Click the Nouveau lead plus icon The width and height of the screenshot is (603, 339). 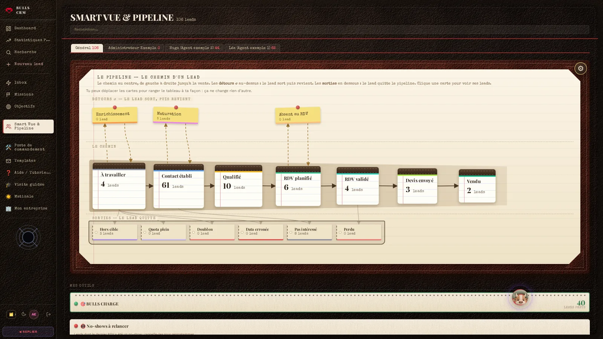click(x=8, y=64)
